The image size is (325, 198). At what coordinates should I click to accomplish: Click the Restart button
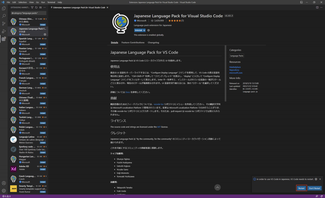tap(302, 188)
